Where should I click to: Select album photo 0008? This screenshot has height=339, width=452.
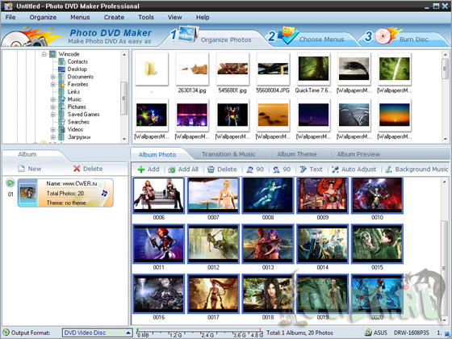click(268, 195)
